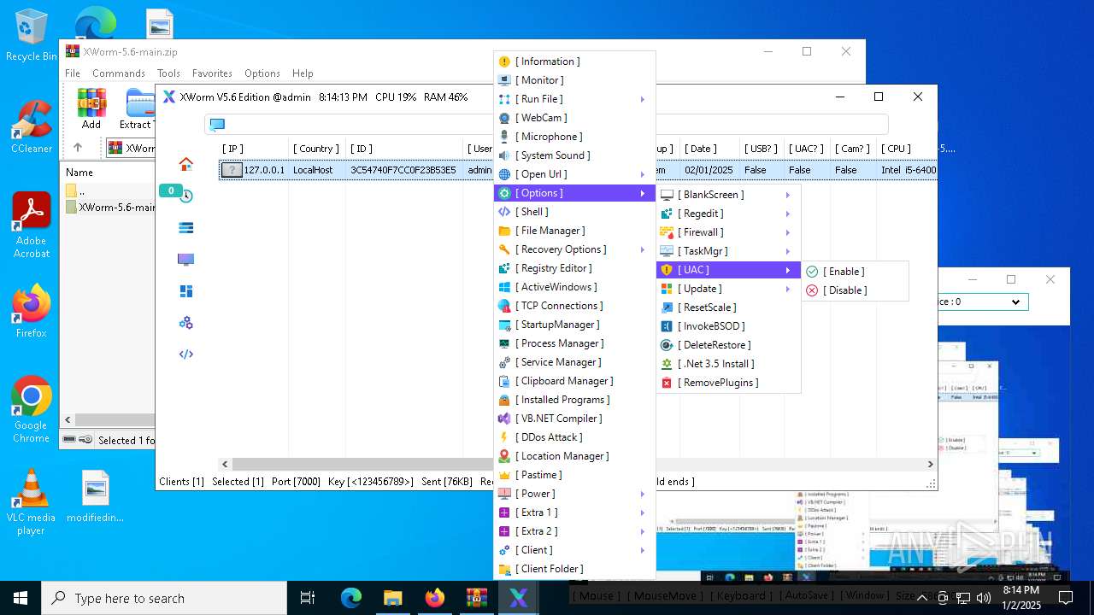1094x615 pixels.
Task: Click the UAC shield icon entry
Action: (667, 270)
